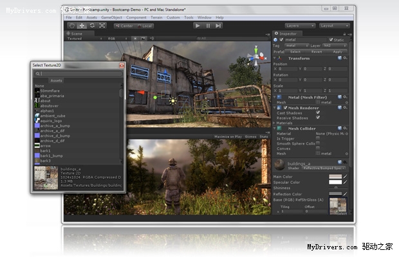Open the Terrain menu
The height and width of the screenshot is (257, 399).
pyautogui.click(x=156, y=17)
